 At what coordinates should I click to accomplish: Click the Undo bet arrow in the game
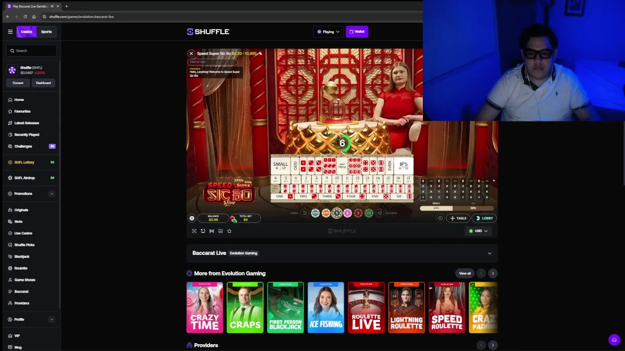pyautogui.click(x=304, y=213)
